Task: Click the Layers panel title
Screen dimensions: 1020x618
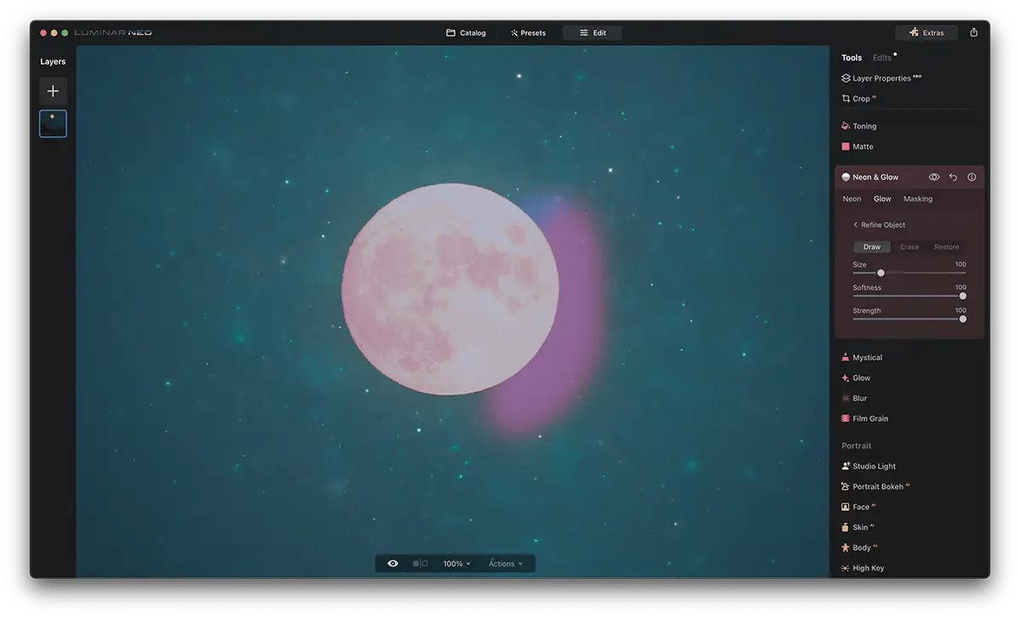Action: pyautogui.click(x=53, y=62)
